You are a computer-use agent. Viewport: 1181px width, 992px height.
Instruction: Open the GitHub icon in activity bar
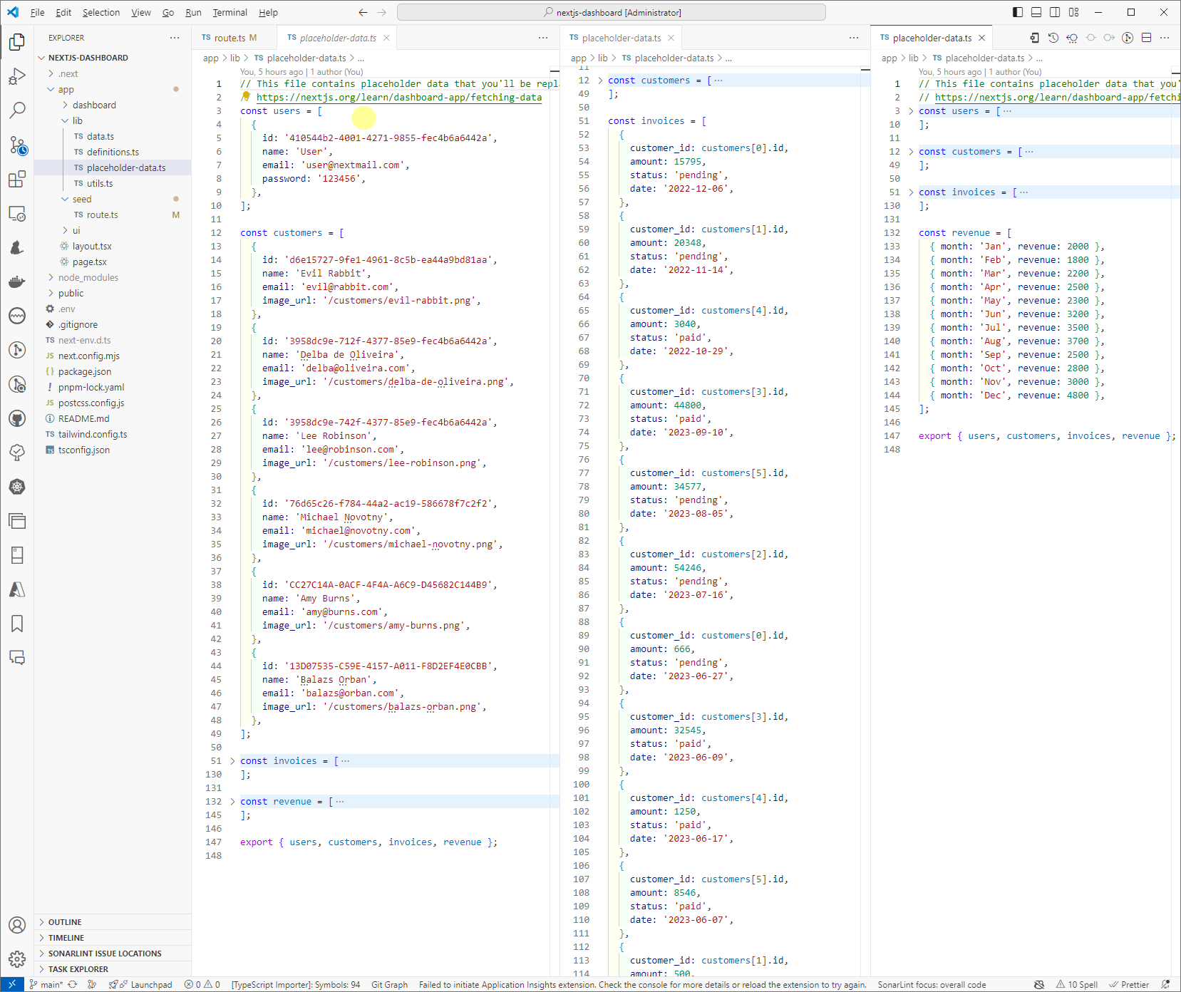pyautogui.click(x=17, y=418)
